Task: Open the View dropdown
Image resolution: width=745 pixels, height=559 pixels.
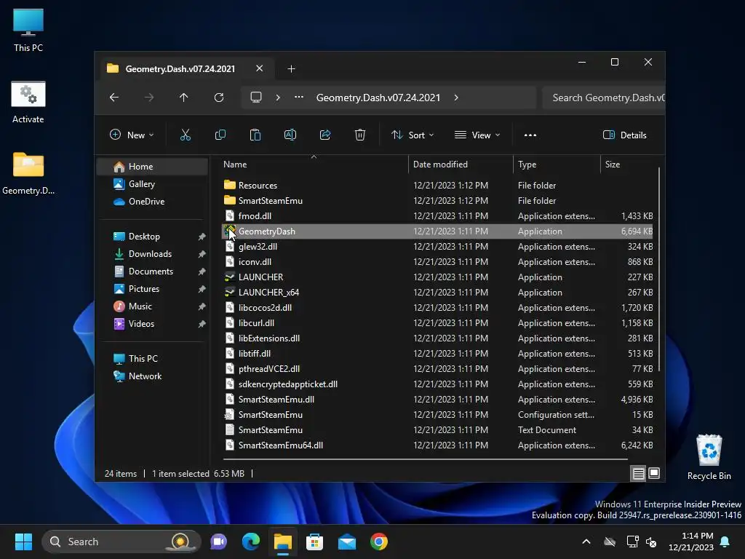Action: coord(477,135)
